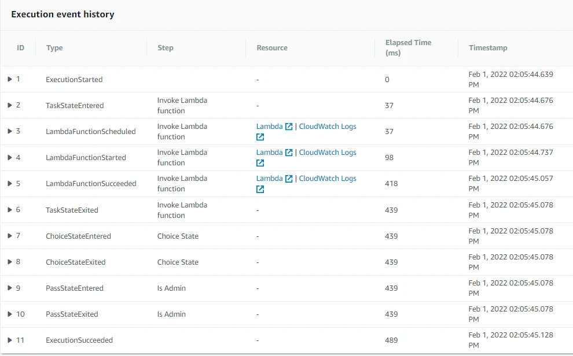Viewport: 573px width, 356px height.
Task: Click CloudWatch Logs external icon in row 3
Action: coord(260,137)
